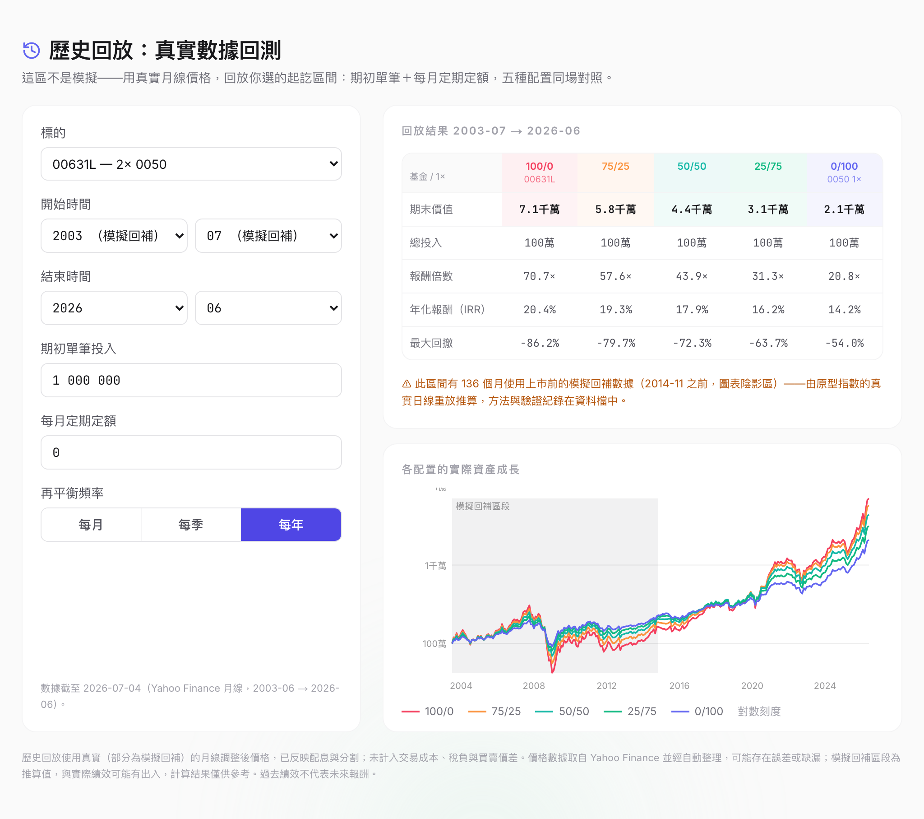The image size is (924, 819).
Task: Toggle the 0/100 legend series
Action: coord(698,711)
